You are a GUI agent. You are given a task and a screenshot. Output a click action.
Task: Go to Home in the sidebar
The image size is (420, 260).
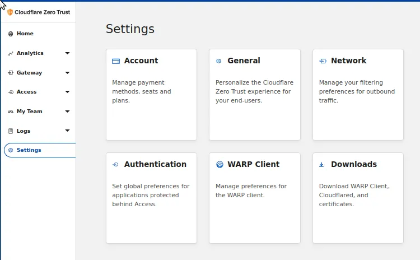25,34
